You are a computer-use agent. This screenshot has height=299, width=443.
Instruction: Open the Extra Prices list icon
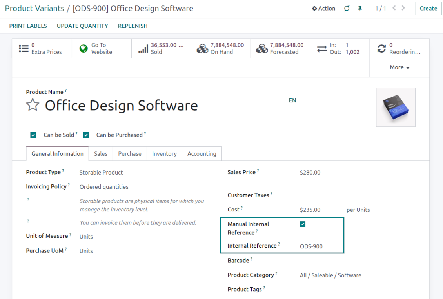pos(24,48)
